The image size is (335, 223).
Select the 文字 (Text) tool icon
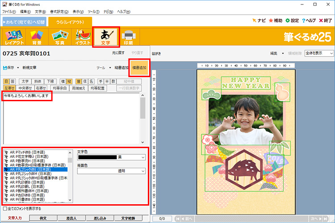106,37
